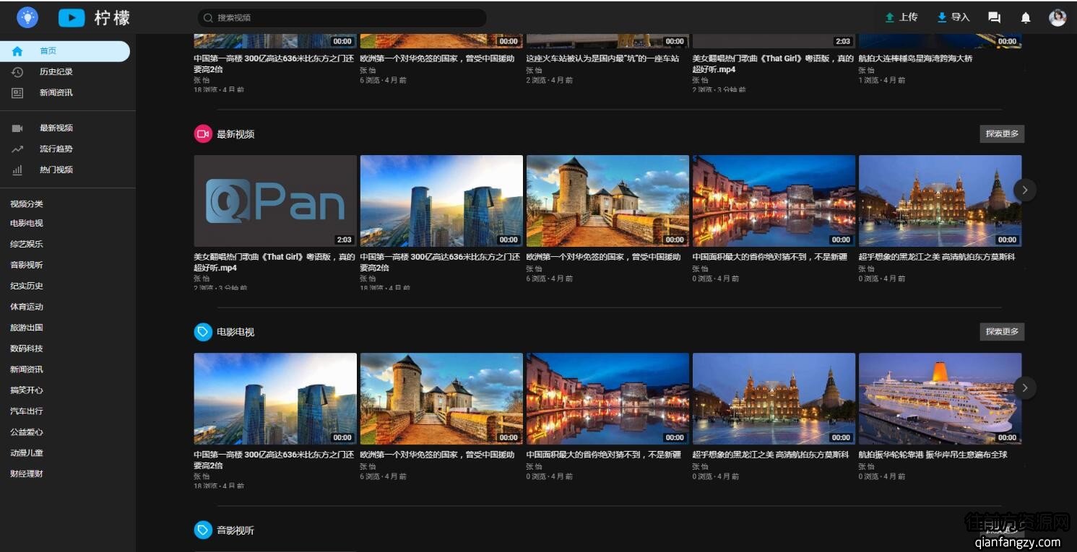The width and height of the screenshot is (1077, 552).
Task: Click the news newspaper icon
Action: (x=17, y=92)
